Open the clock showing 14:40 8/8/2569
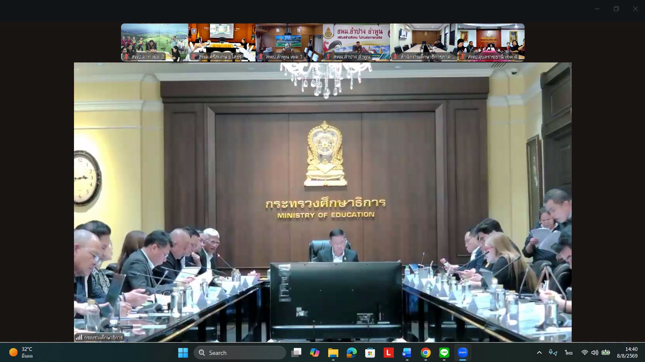The width and height of the screenshot is (645, 362). tap(627, 353)
